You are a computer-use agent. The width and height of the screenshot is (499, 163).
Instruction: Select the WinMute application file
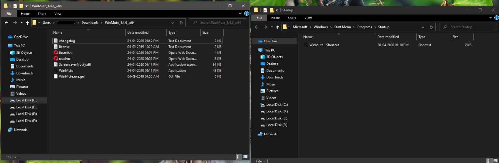point(137,70)
